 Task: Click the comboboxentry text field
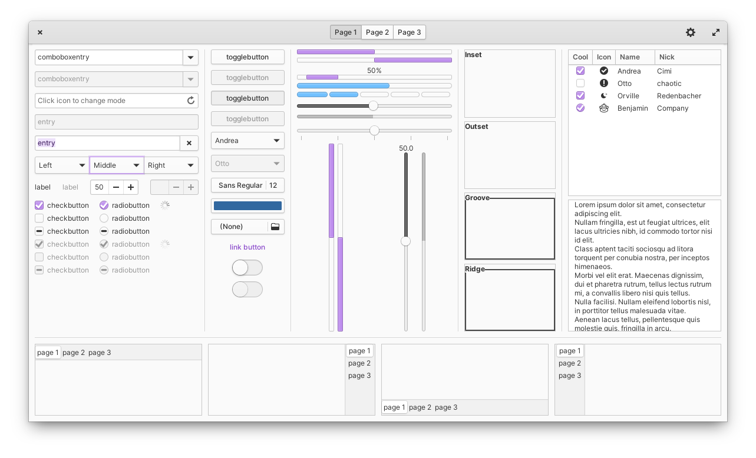point(109,57)
